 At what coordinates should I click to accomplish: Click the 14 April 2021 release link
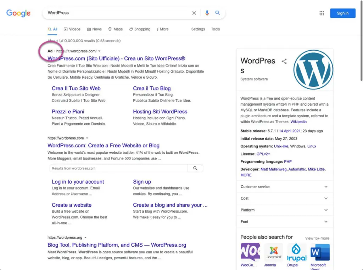click(x=290, y=131)
